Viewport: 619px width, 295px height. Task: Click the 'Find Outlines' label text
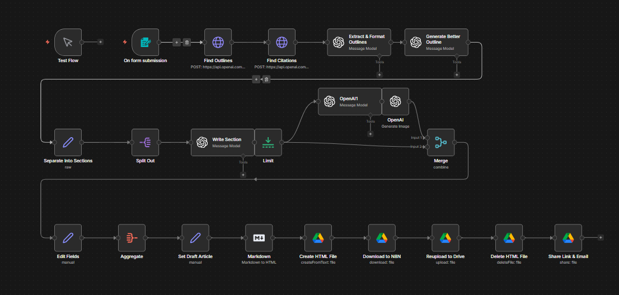coord(218,60)
